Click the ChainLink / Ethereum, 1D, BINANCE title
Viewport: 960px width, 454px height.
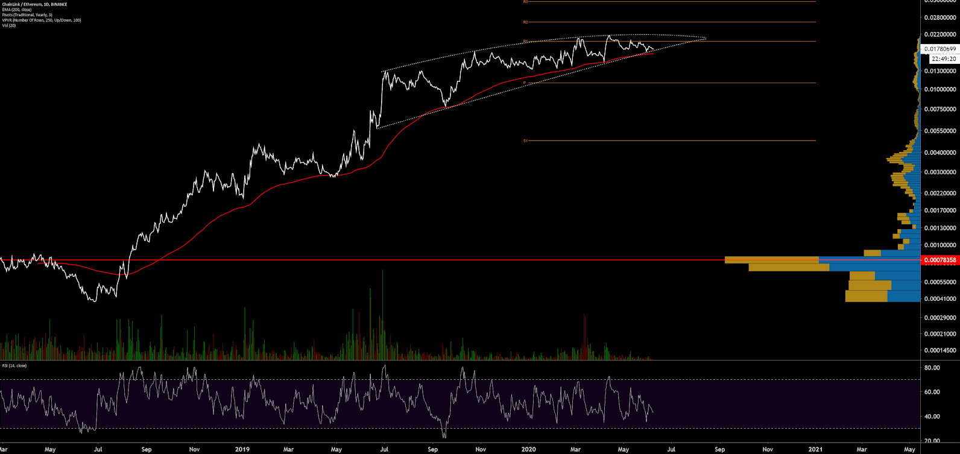coord(35,4)
